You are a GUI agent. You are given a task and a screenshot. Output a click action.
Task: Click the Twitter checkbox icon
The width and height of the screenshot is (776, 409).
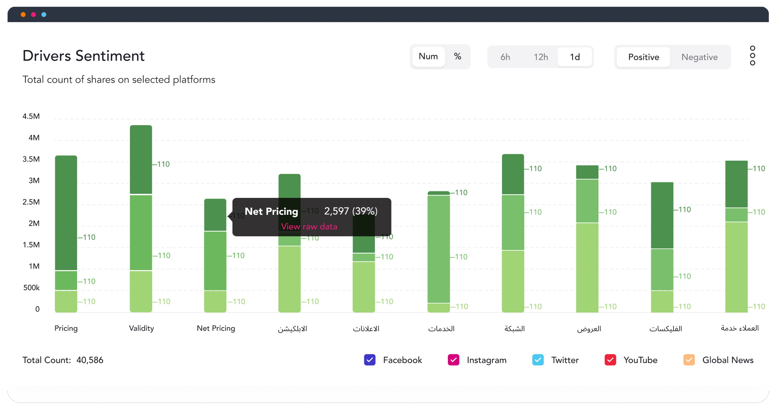[538, 360]
